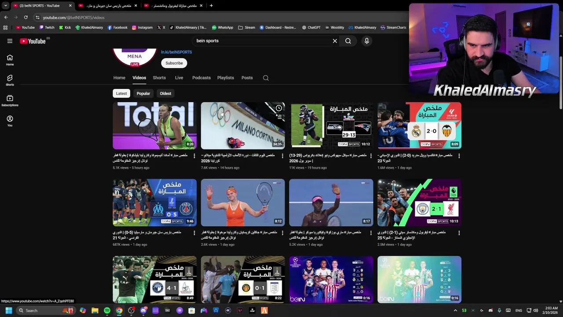Subscribe to the beIN SPORTS channel
The height and width of the screenshot is (317, 563).
point(174,63)
